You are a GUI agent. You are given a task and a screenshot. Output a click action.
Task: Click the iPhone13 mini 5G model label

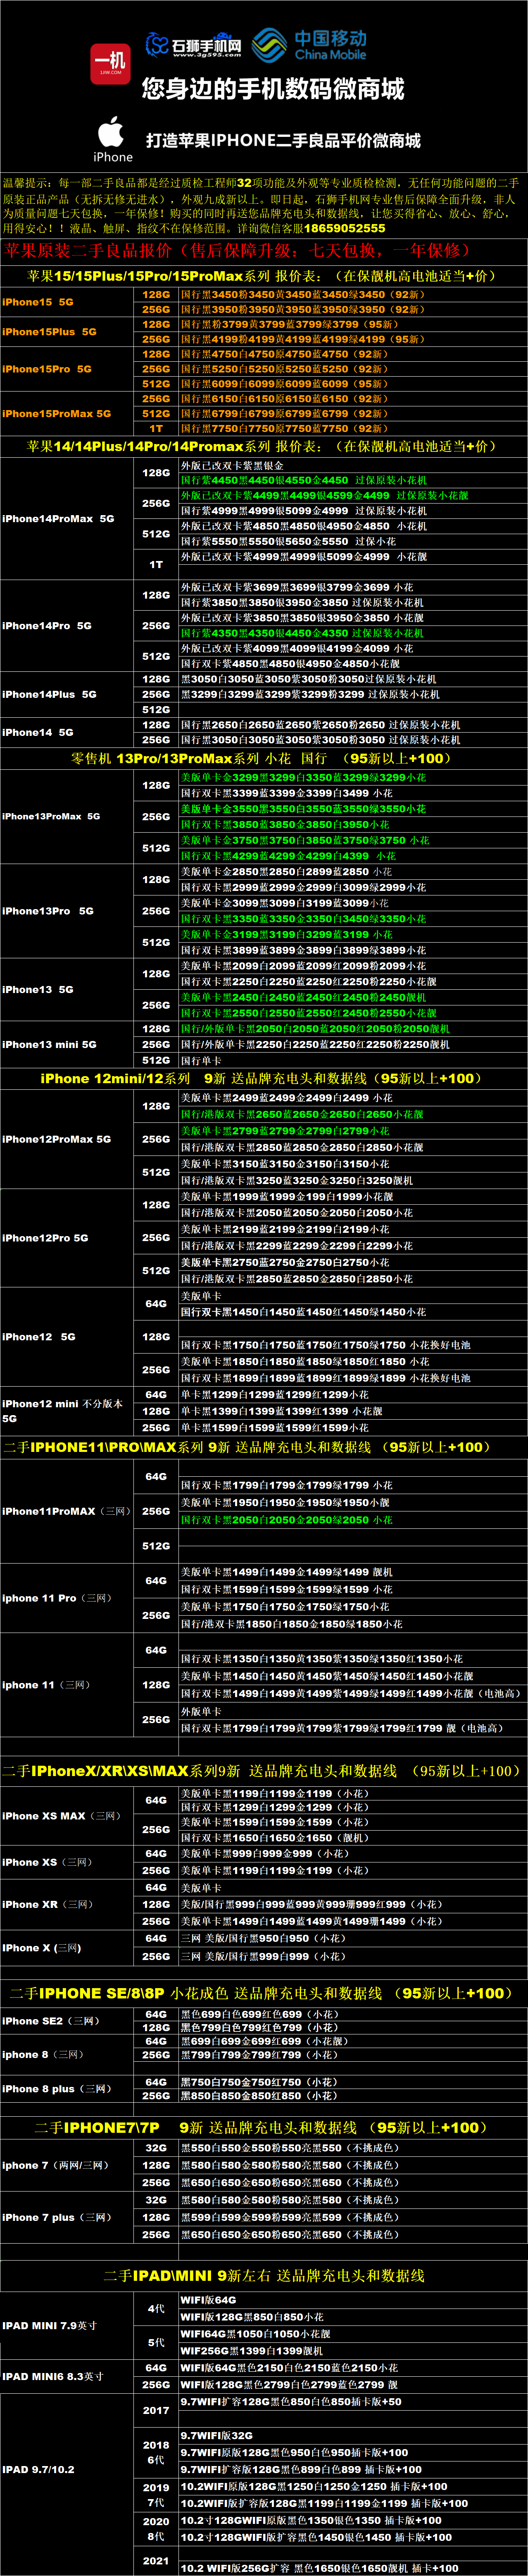50,1044
